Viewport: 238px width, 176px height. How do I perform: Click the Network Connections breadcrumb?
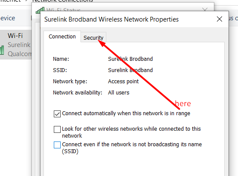(62, 1)
